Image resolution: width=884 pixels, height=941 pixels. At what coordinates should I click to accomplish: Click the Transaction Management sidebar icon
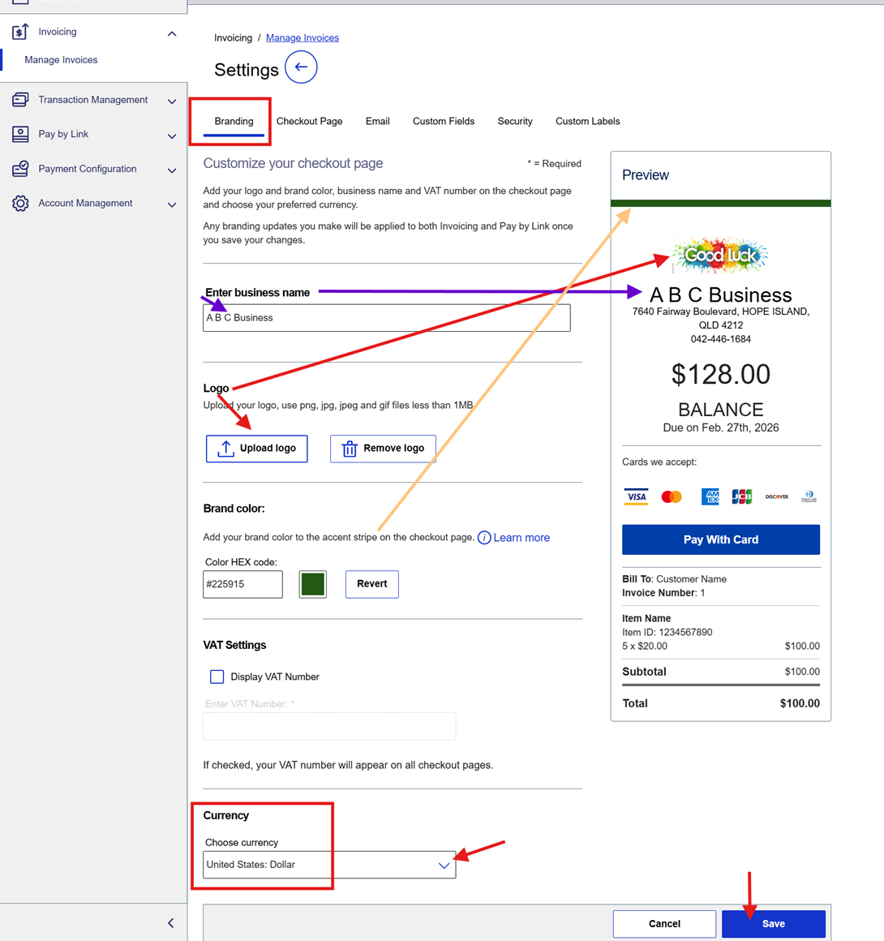point(20,100)
